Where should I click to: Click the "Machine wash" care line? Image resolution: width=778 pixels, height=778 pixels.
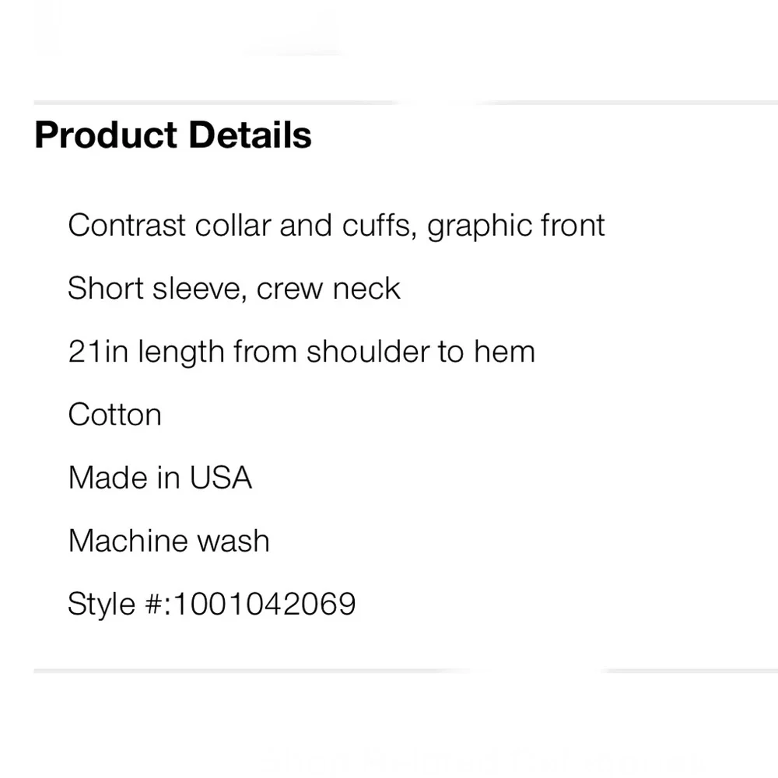(169, 541)
